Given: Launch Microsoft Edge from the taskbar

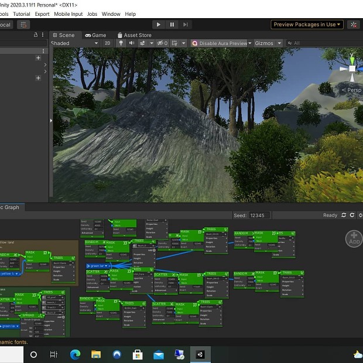Looking at the screenshot, I should coord(76,354).
